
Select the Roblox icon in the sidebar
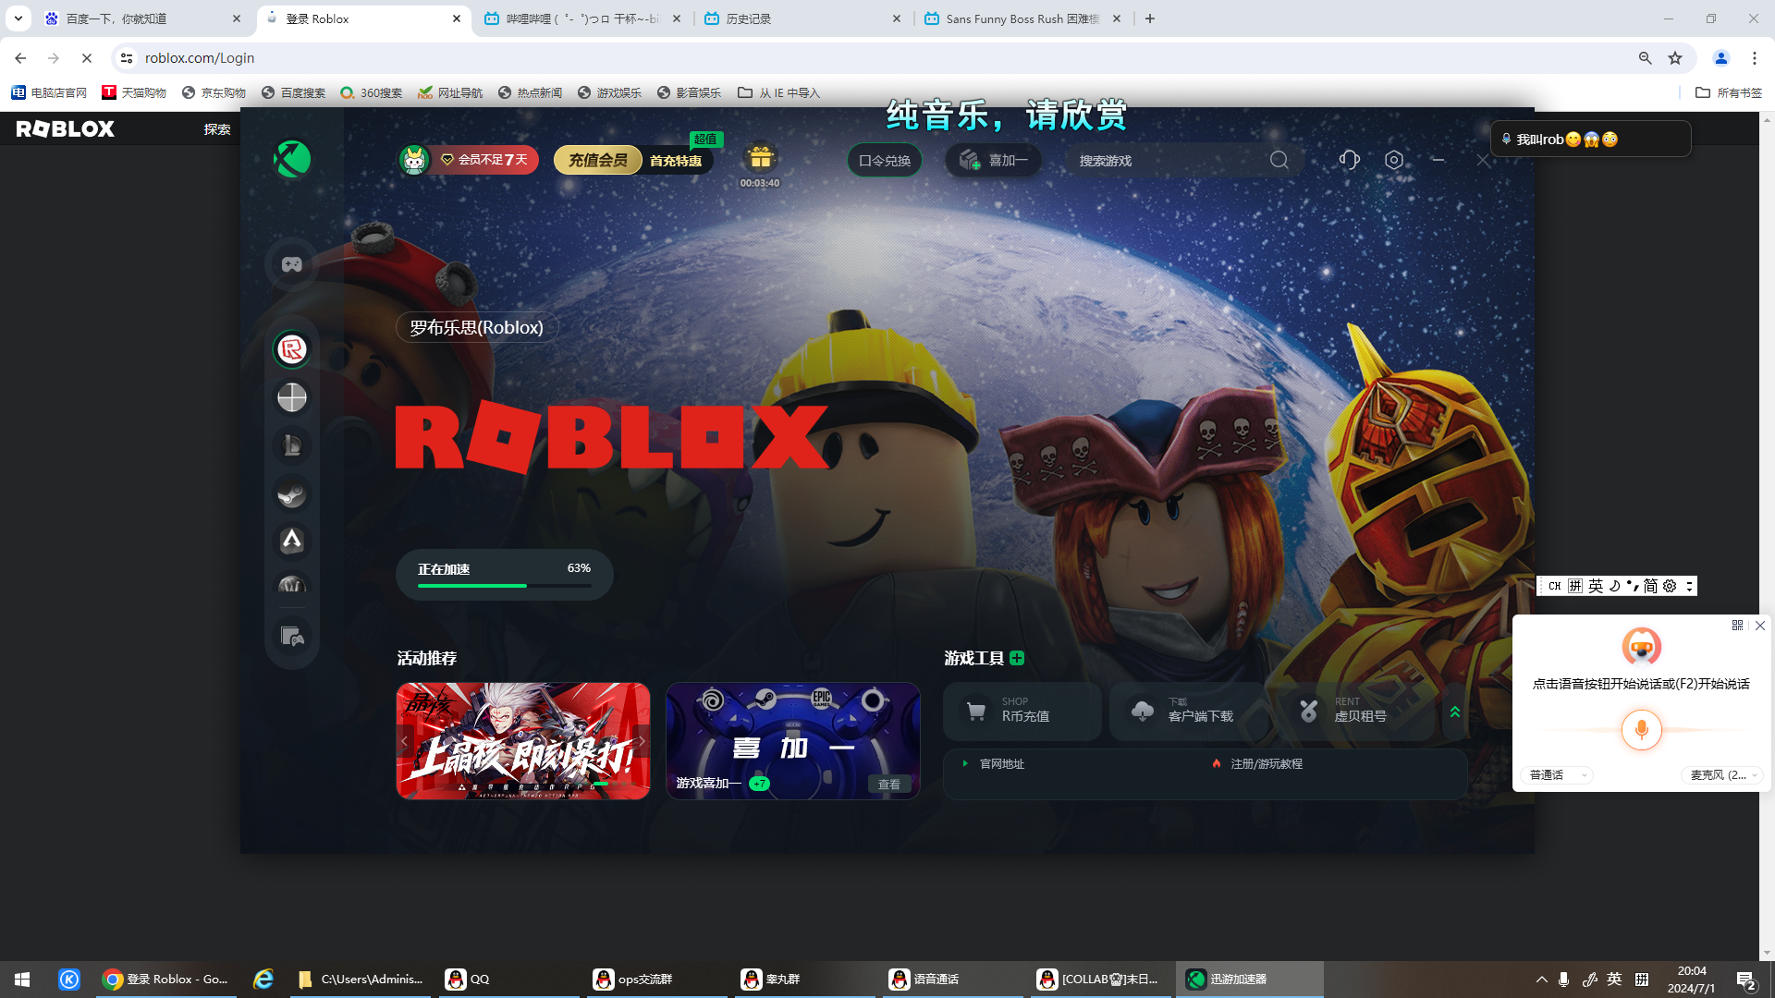292,349
